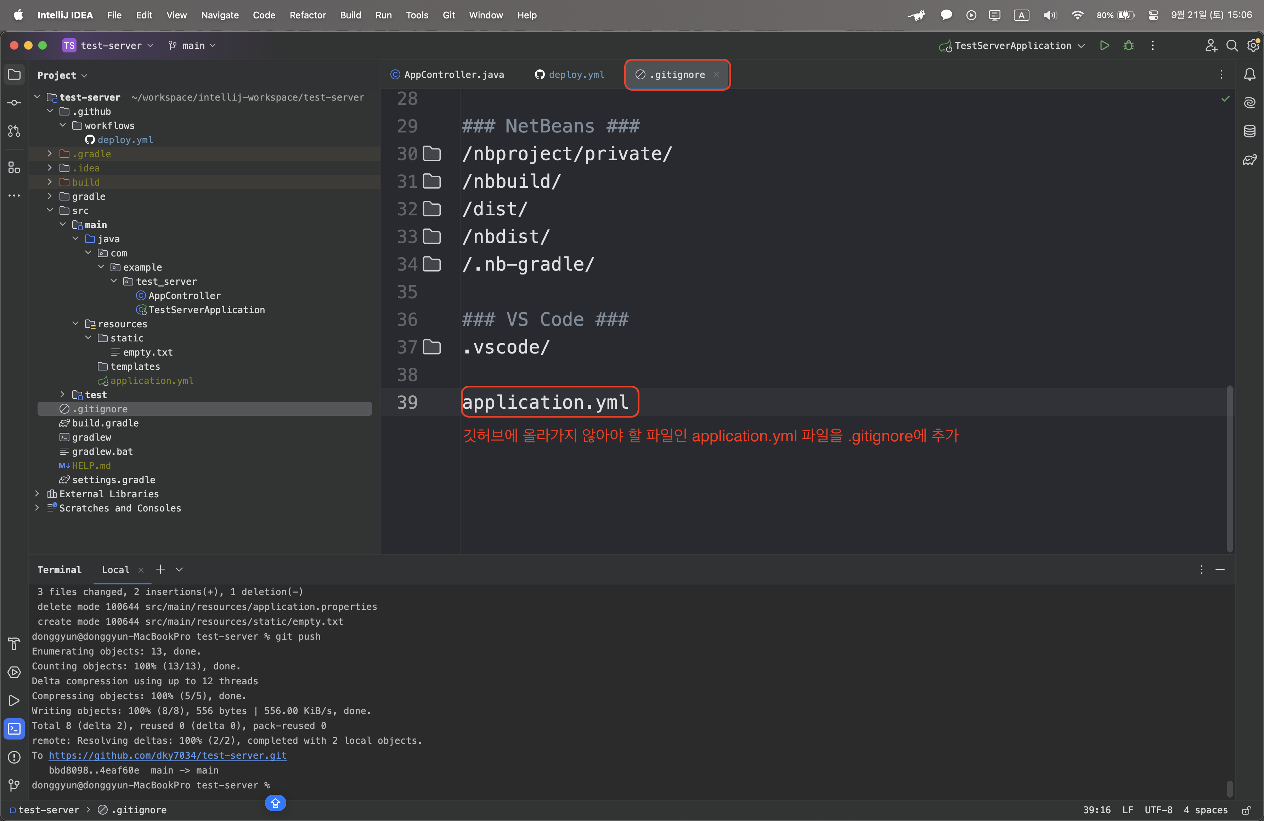Open Search Everywhere magnifier icon

pyautogui.click(x=1232, y=46)
